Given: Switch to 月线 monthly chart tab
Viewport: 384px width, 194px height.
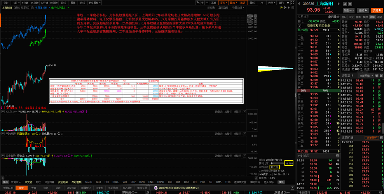Looking at the screenshot, I should [x=82, y=3].
